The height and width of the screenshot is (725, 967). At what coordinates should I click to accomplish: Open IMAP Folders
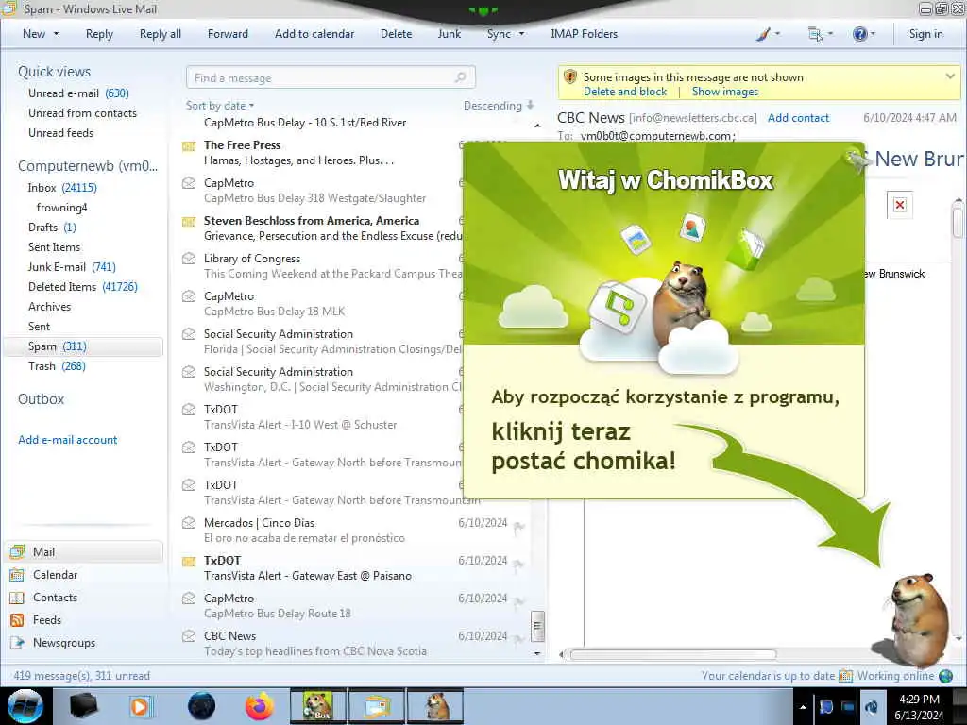[584, 34]
